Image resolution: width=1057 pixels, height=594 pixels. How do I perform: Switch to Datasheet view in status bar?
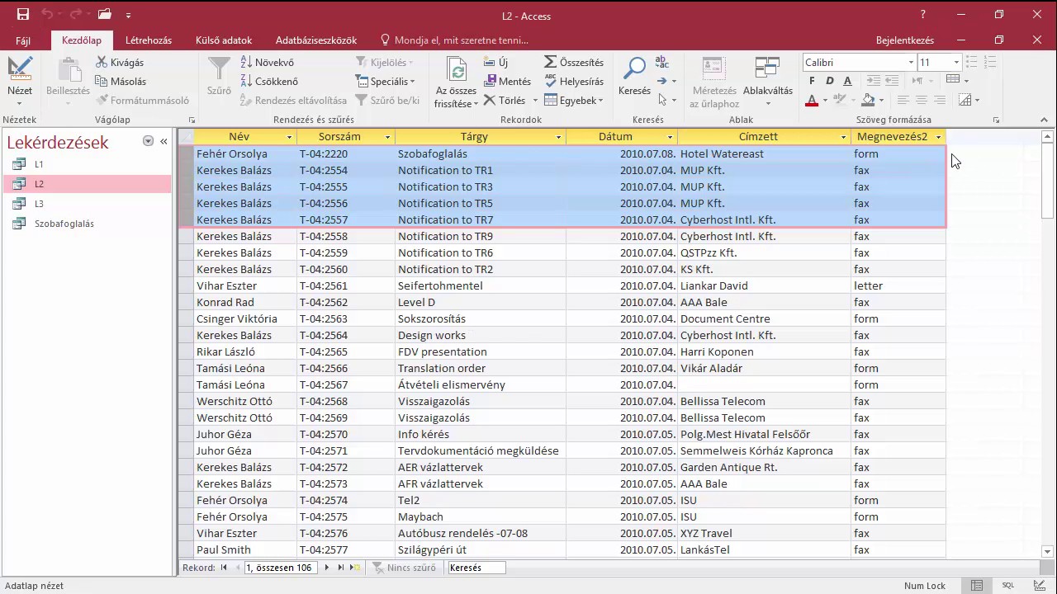tap(977, 586)
